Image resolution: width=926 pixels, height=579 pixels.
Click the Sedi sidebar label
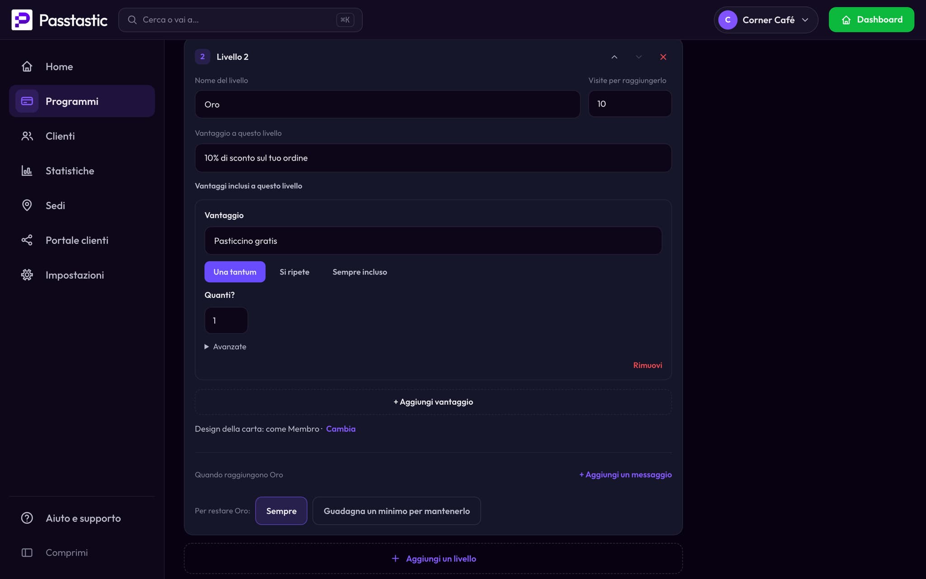pos(55,206)
